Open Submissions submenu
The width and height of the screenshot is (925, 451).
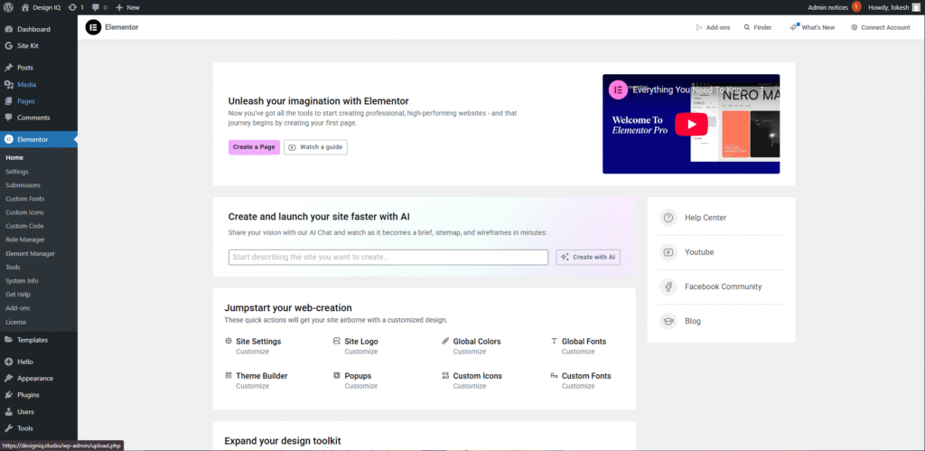click(23, 185)
